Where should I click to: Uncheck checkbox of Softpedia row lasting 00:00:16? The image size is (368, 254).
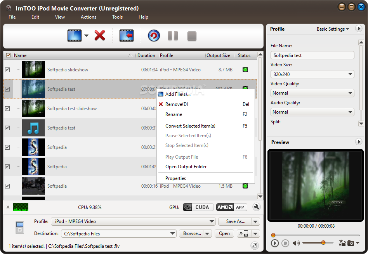click(7, 186)
